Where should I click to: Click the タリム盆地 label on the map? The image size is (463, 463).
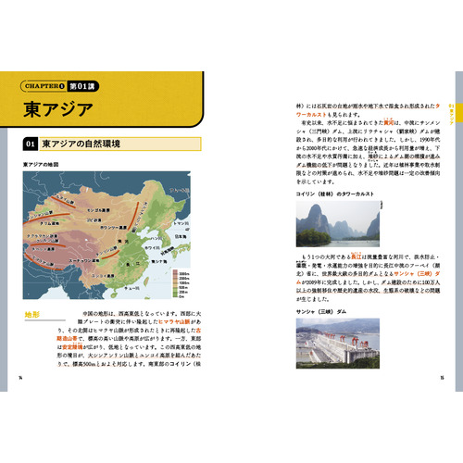[x=49, y=223]
